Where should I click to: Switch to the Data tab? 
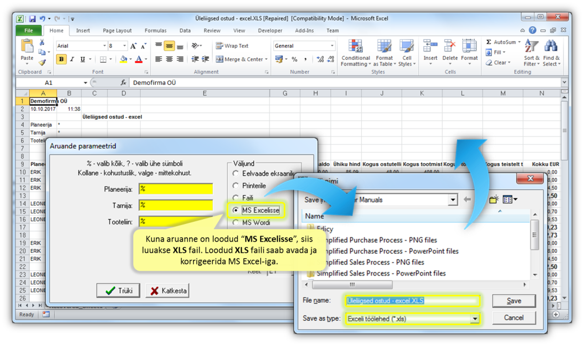185,30
